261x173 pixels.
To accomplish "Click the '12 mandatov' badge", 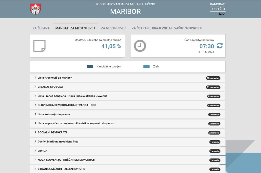I will point(213,78).
